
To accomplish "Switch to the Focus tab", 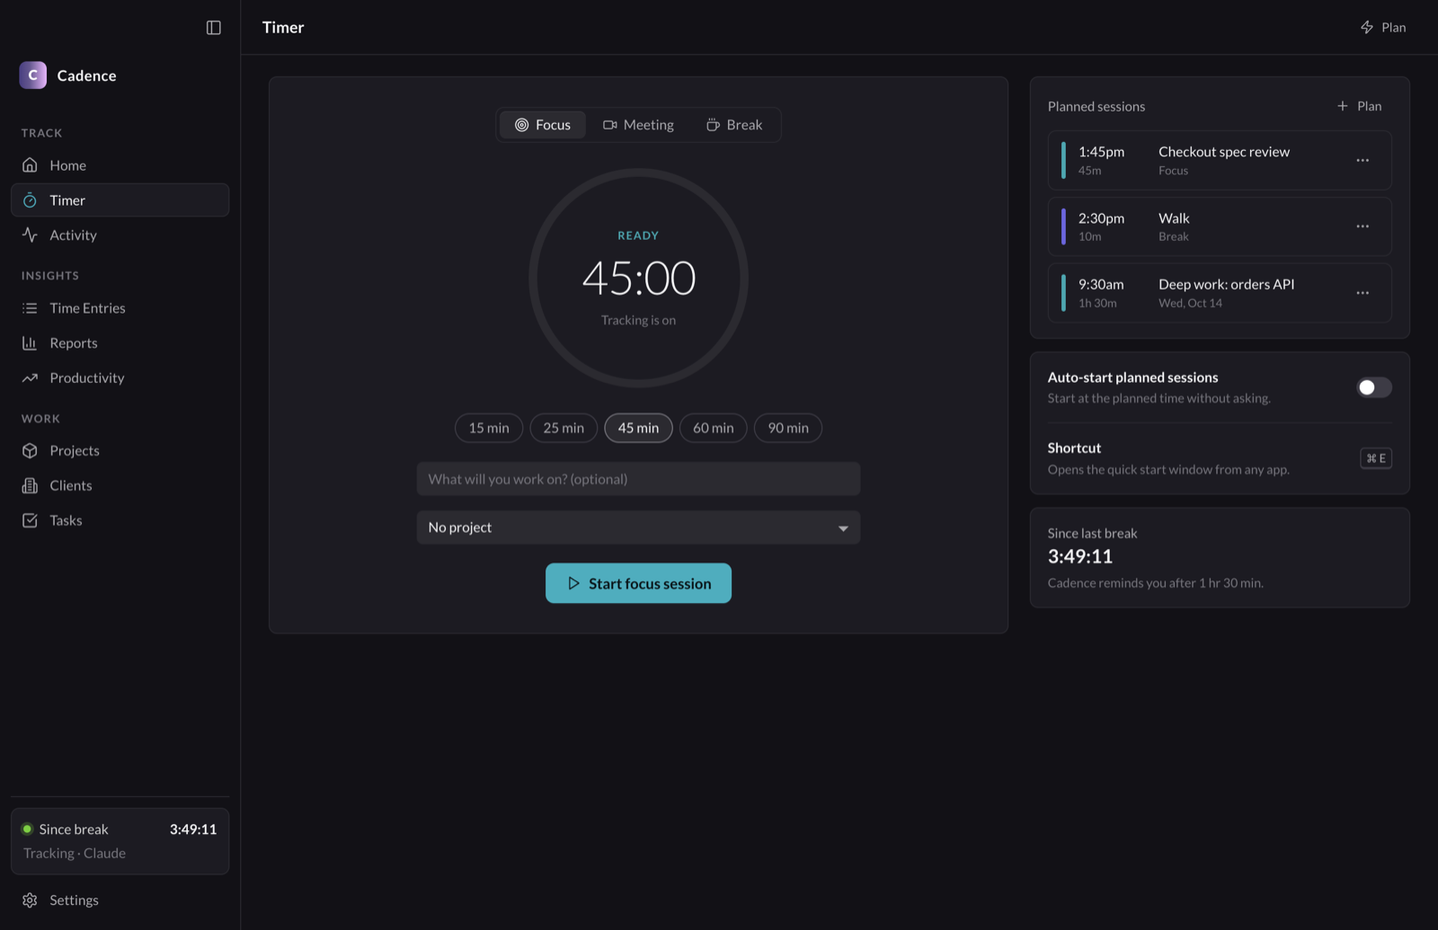I will 543,125.
